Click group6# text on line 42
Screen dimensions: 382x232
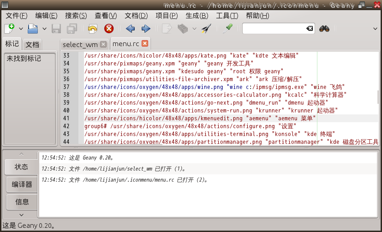[x=95, y=126]
